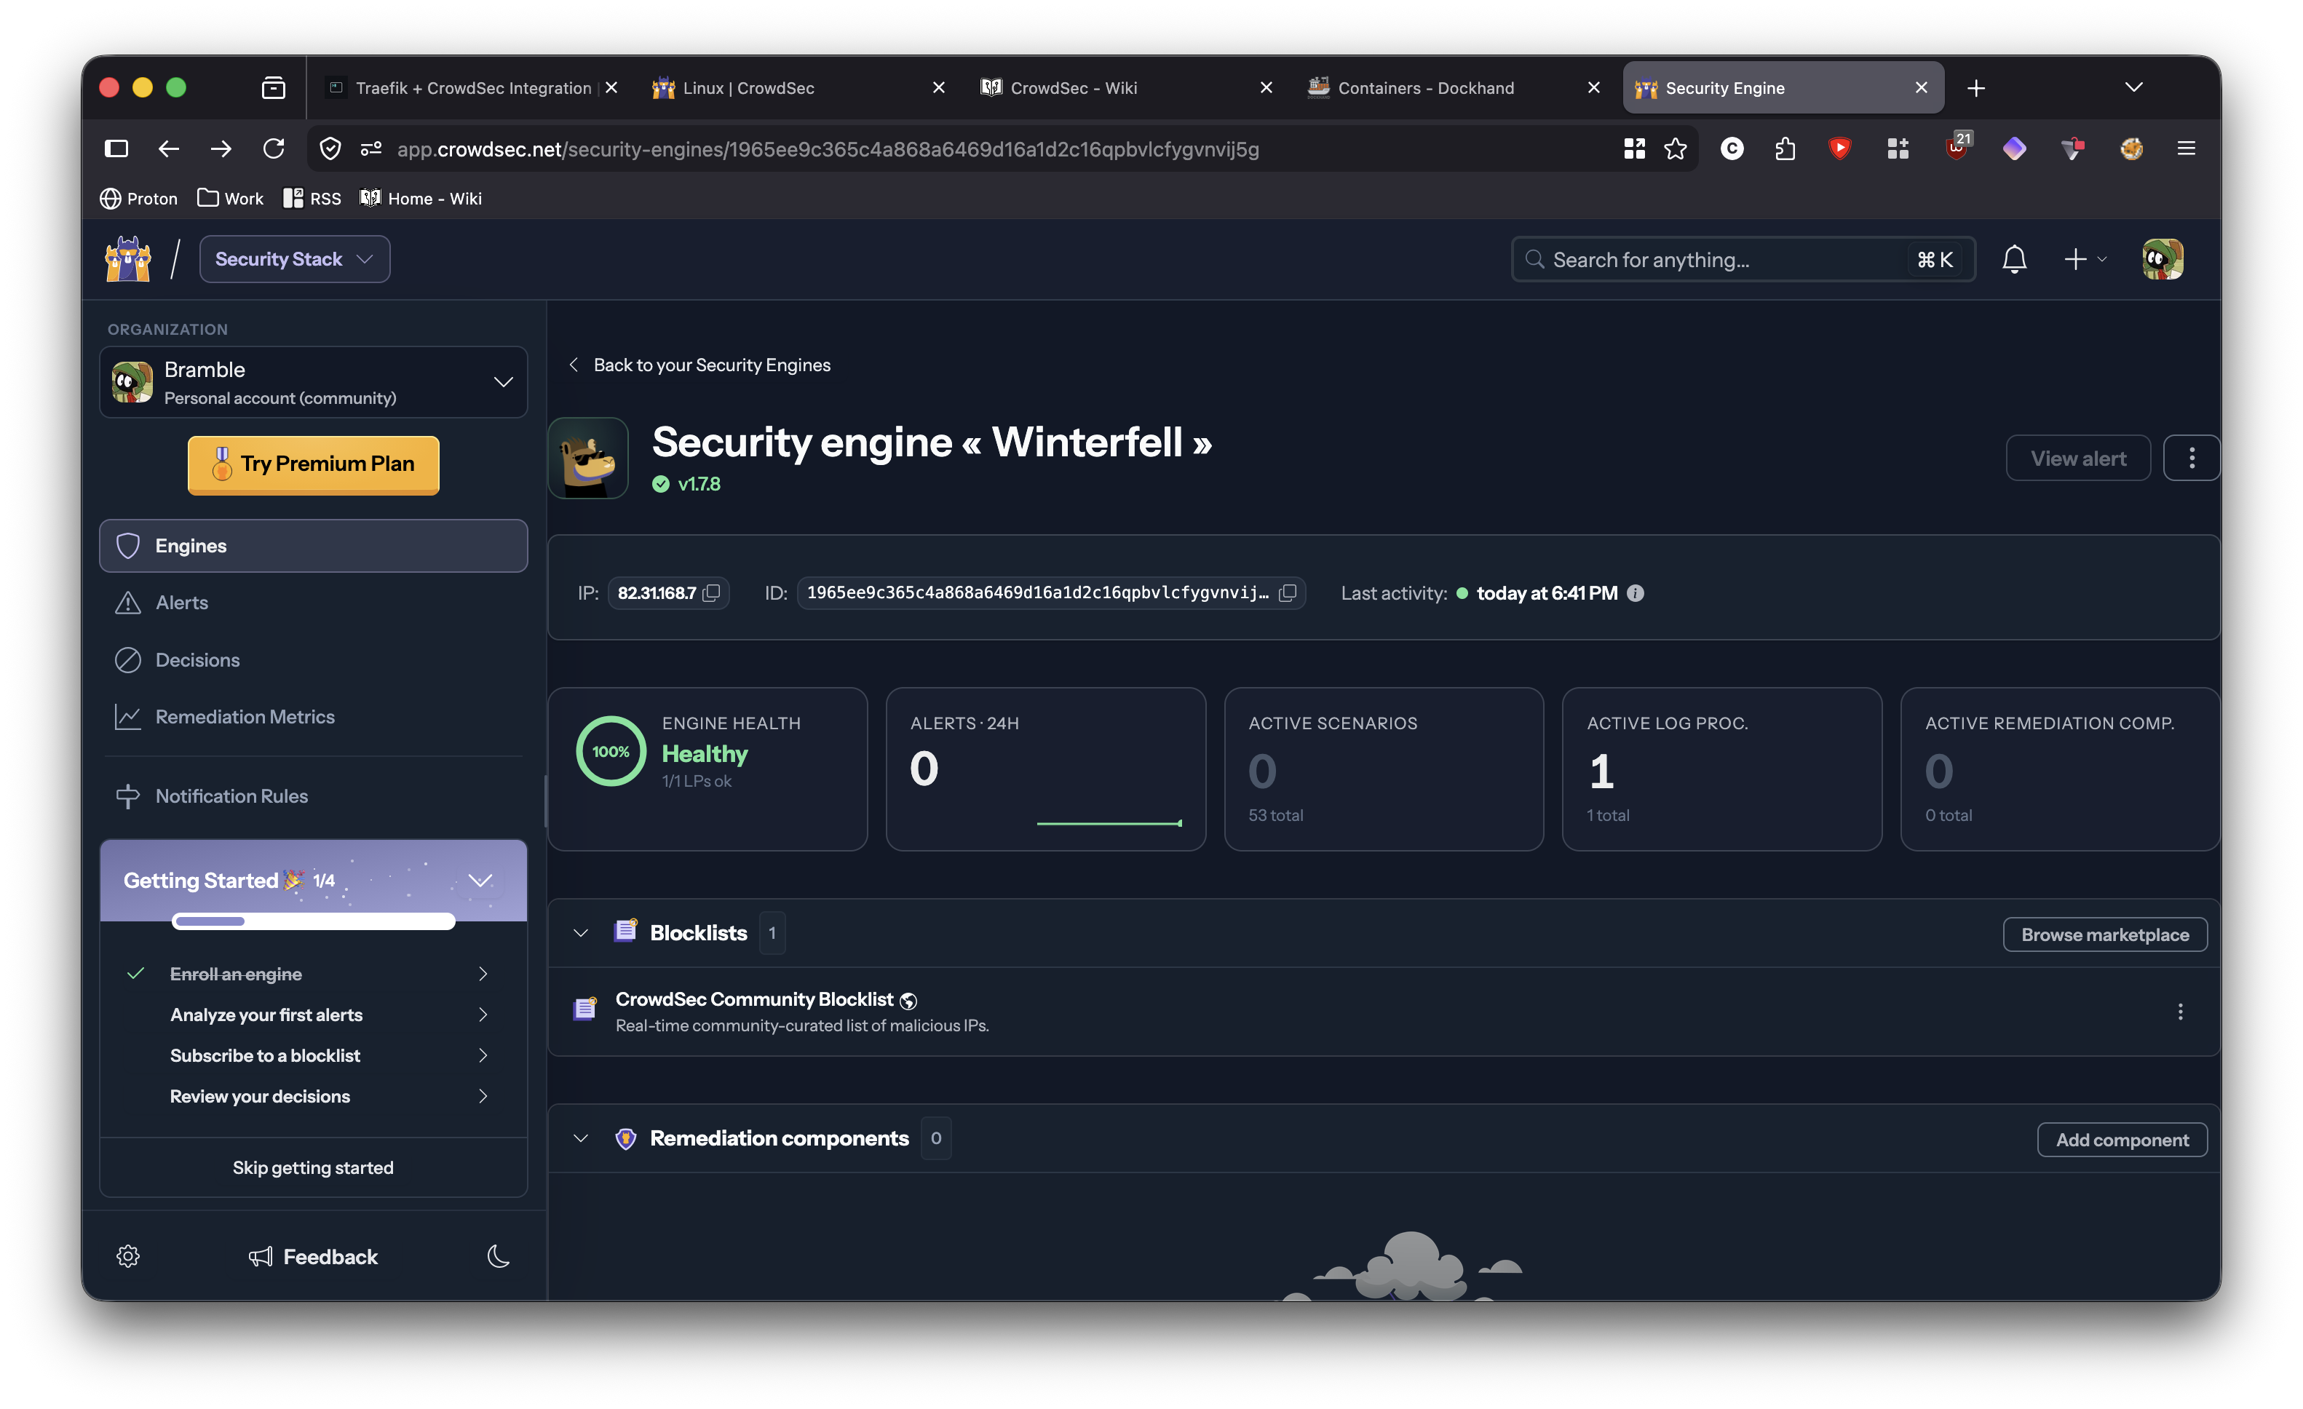
Task: Open the notifications bell
Action: (x=2014, y=259)
